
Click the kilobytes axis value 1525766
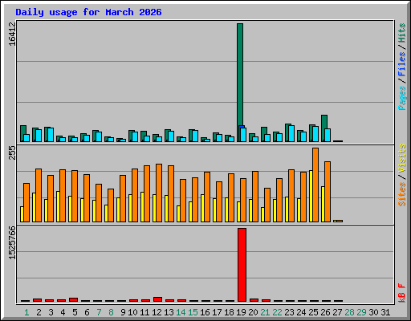tap(12, 243)
